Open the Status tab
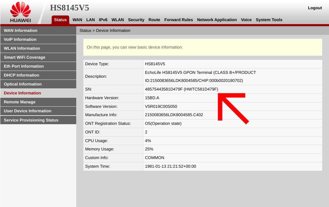The height and width of the screenshot is (207, 329). tap(60, 20)
